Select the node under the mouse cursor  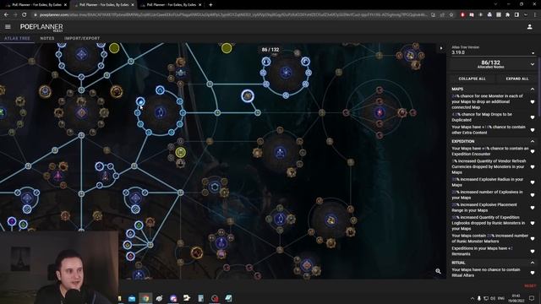point(140,101)
